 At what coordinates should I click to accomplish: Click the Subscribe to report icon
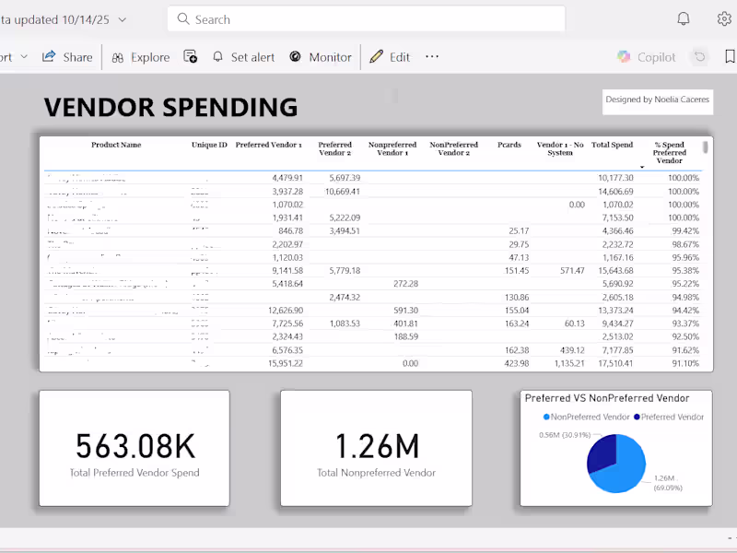point(191,57)
